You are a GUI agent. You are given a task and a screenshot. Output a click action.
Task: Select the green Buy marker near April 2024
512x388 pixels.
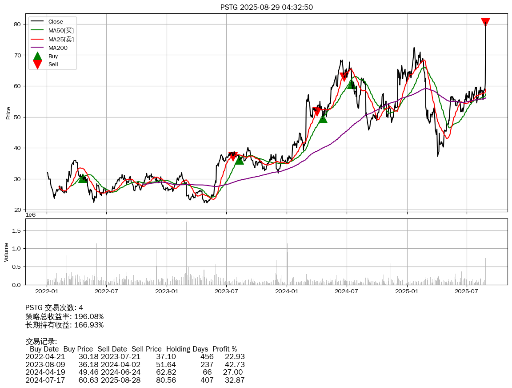pos(323,119)
